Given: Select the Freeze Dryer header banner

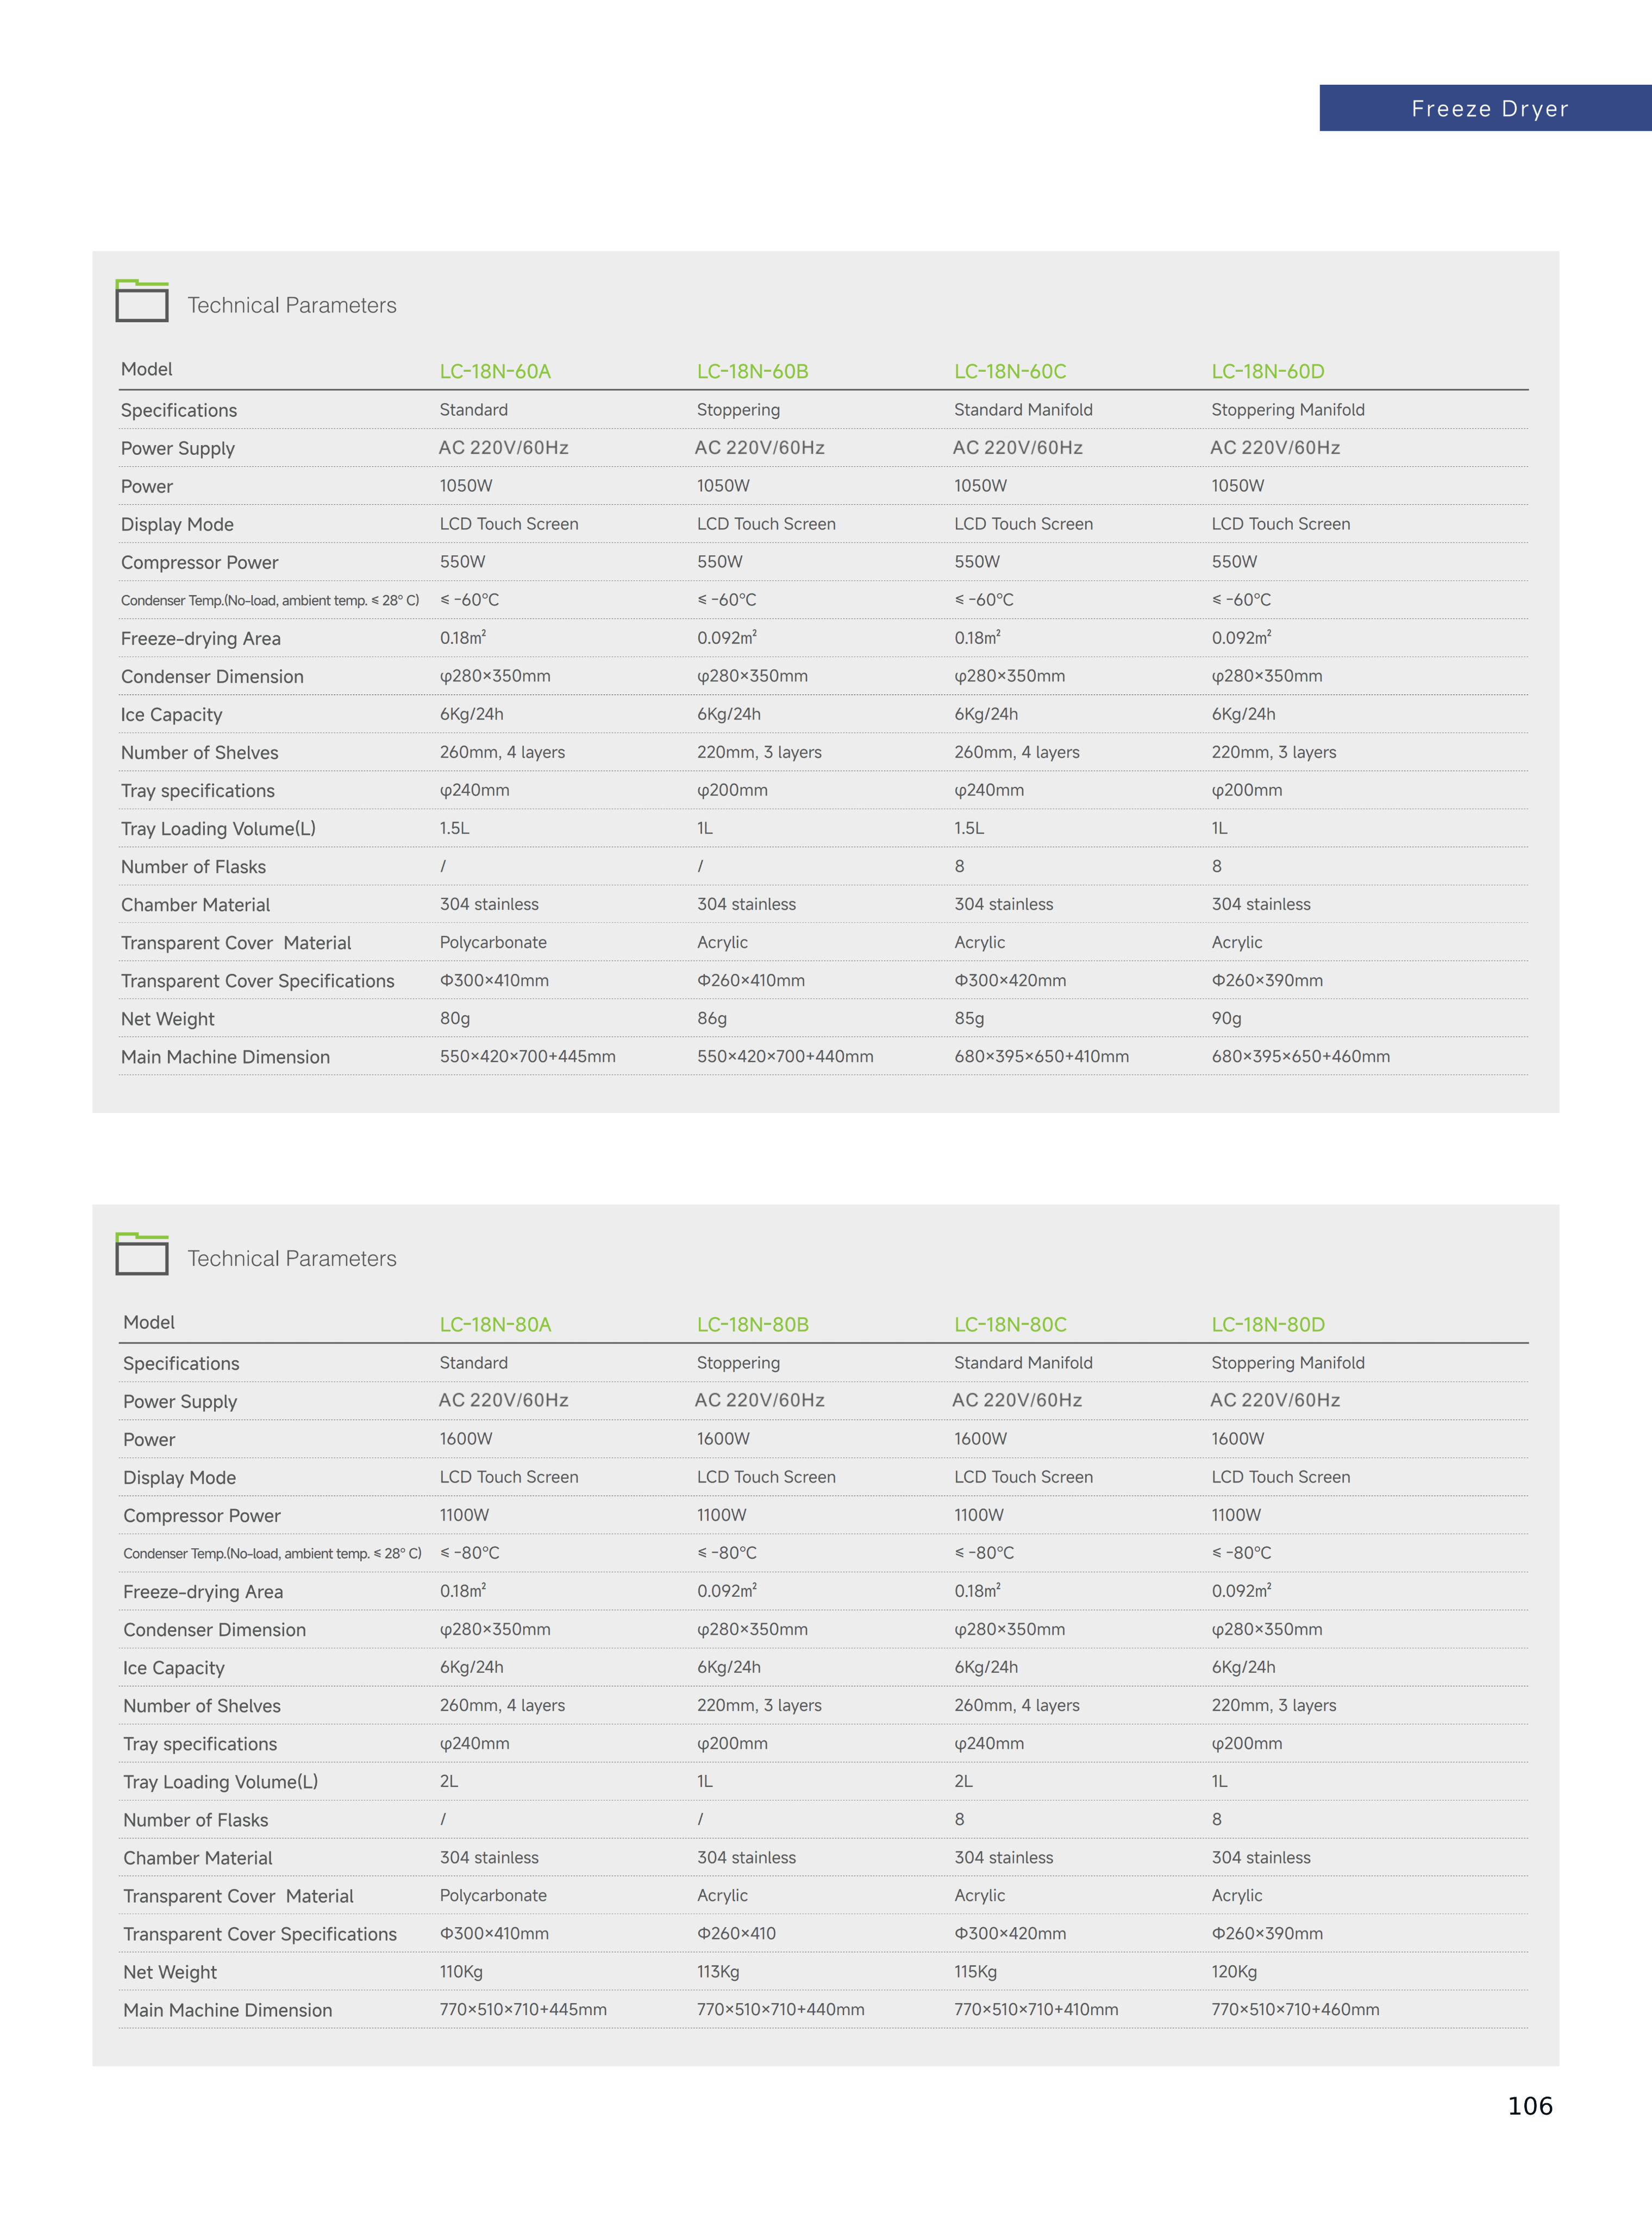Looking at the screenshot, I should pos(1486,108).
